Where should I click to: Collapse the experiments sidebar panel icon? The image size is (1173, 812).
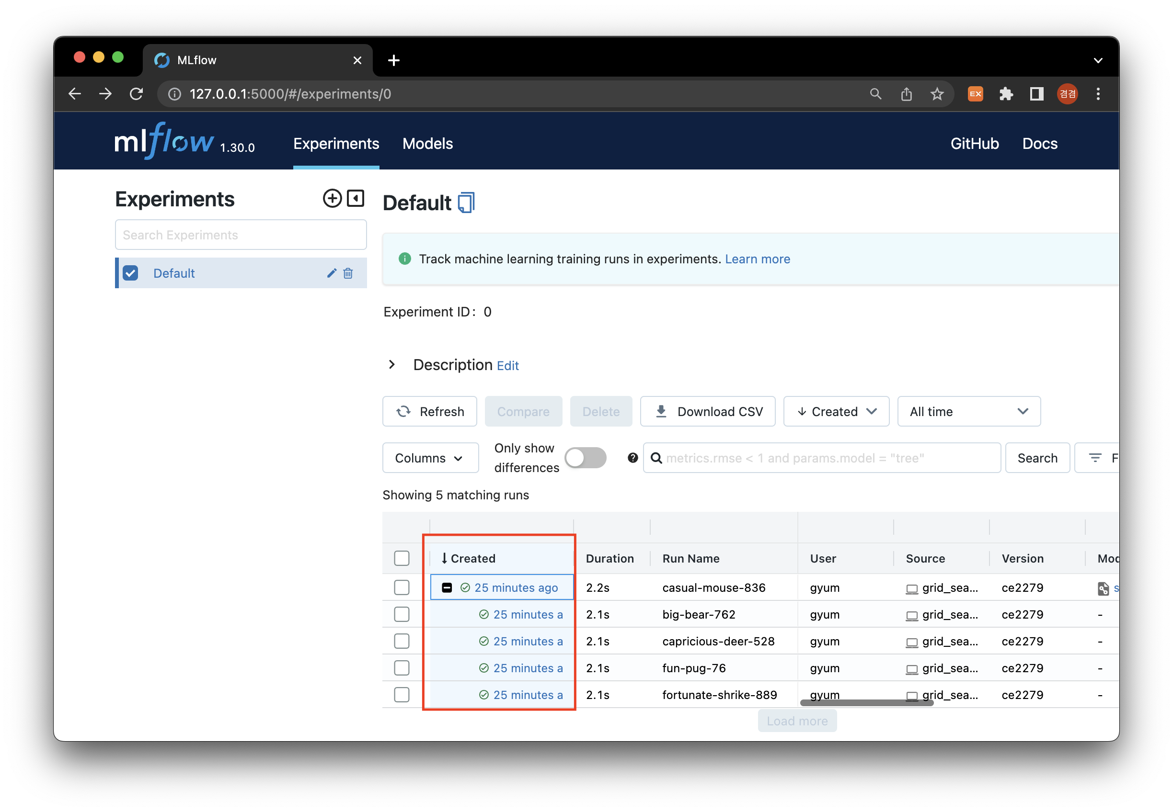(x=356, y=198)
